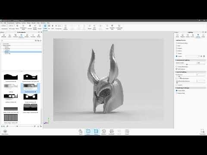Click the Add Camera toolbar icon

[66, 27]
